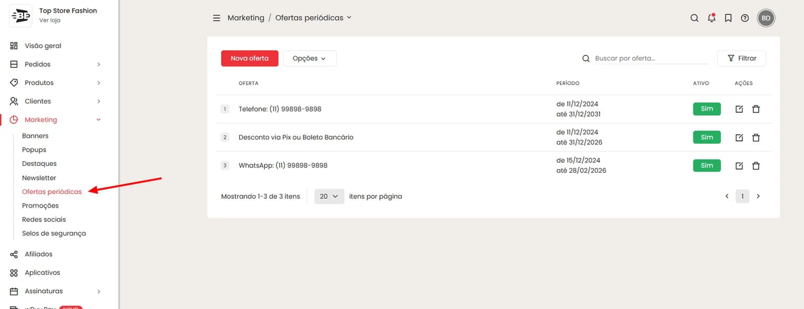Click the Marketing pie chart icon
Viewport: 804px width, 309px height.
pos(14,120)
